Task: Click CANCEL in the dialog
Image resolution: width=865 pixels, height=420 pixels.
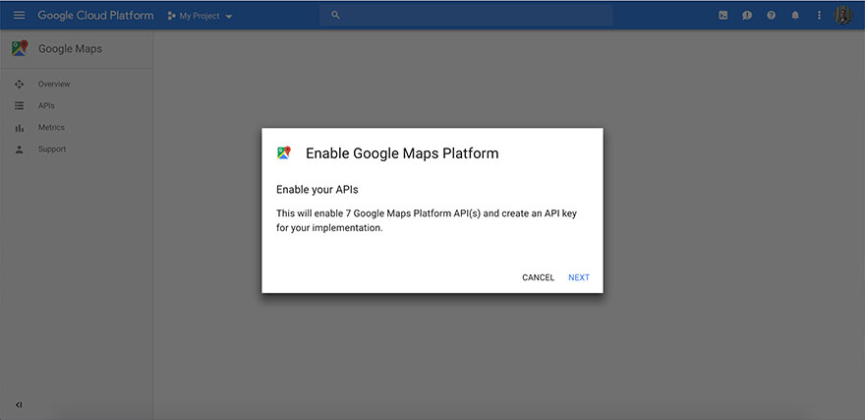Action: click(x=538, y=277)
